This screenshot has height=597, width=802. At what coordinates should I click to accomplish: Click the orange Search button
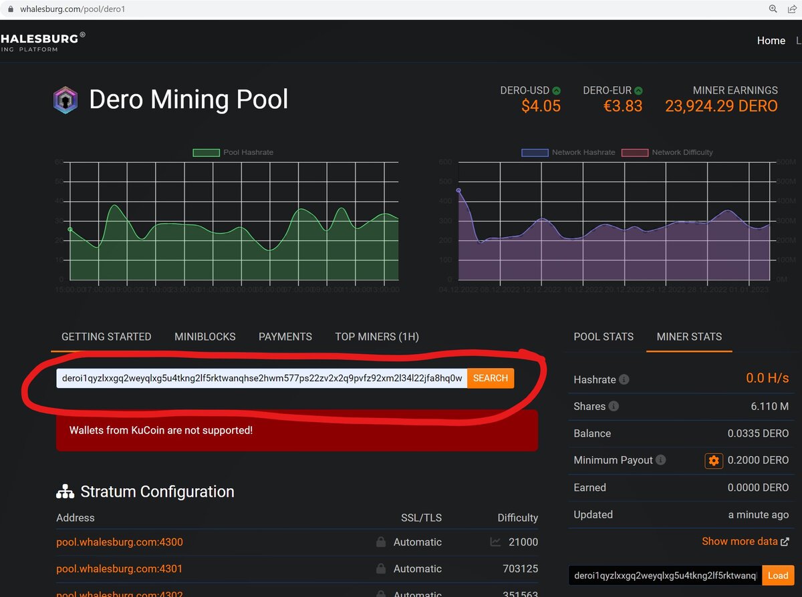[x=491, y=378]
